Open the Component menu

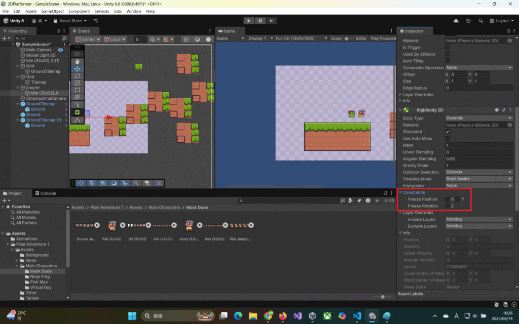point(79,11)
